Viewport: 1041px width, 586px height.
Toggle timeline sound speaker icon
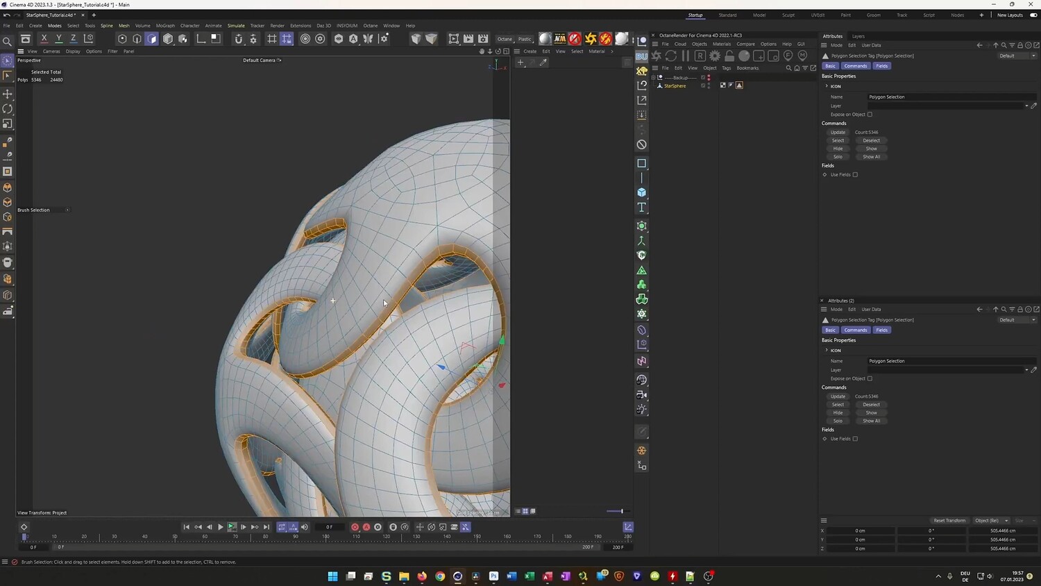tap(304, 527)
